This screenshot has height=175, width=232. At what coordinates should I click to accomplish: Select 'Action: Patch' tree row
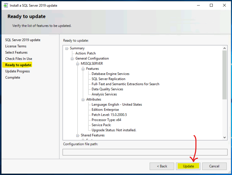pos(86,53)
